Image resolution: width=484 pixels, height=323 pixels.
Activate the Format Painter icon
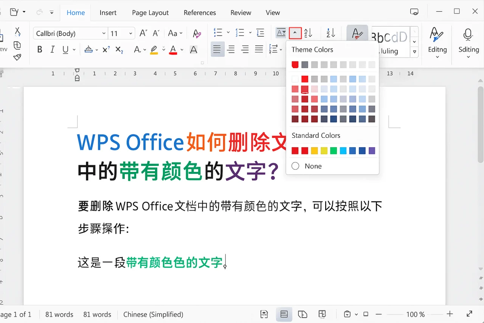pyautogui.click(x=17, y=57)
